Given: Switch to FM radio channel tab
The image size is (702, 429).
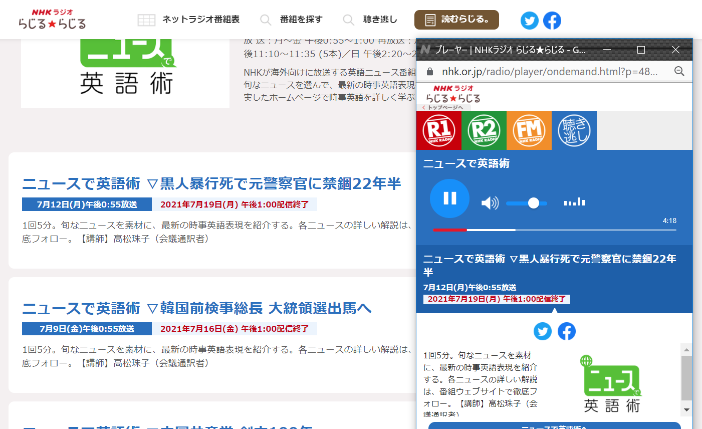Looking at the screenshot, I should point(529,130).
